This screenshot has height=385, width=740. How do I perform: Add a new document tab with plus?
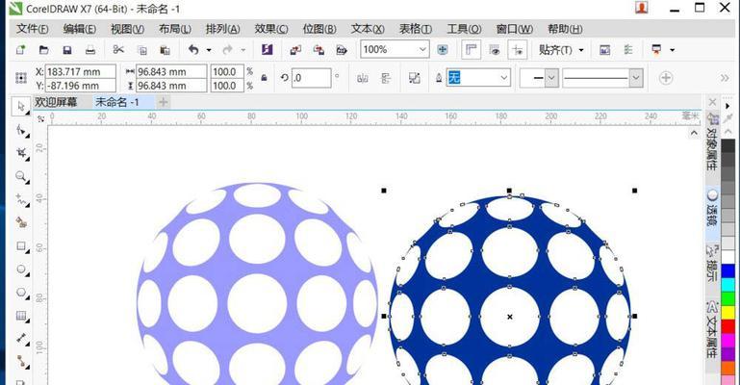pos(163,102)
